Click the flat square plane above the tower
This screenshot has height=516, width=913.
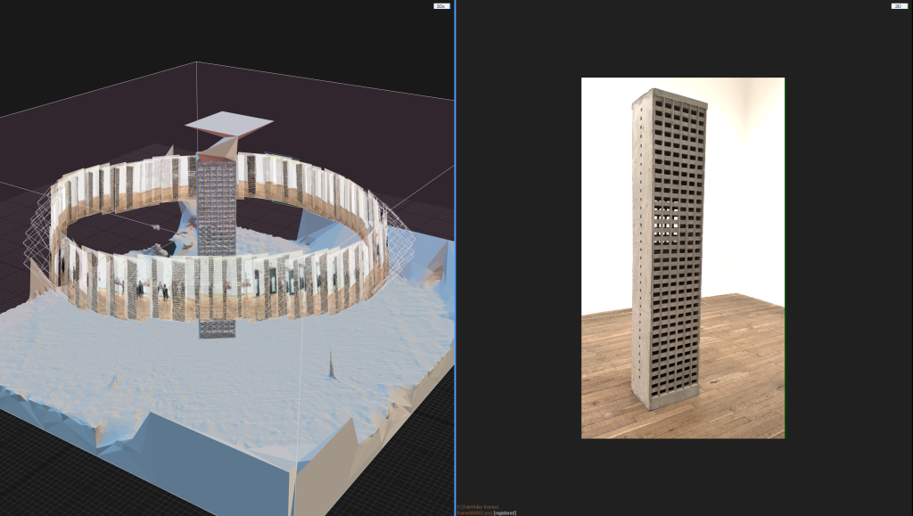coord(229,124)
